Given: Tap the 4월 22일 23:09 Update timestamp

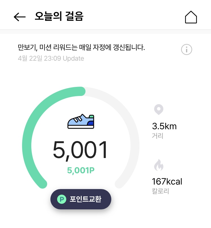Looking at the screenshot, I should [51, 58].
